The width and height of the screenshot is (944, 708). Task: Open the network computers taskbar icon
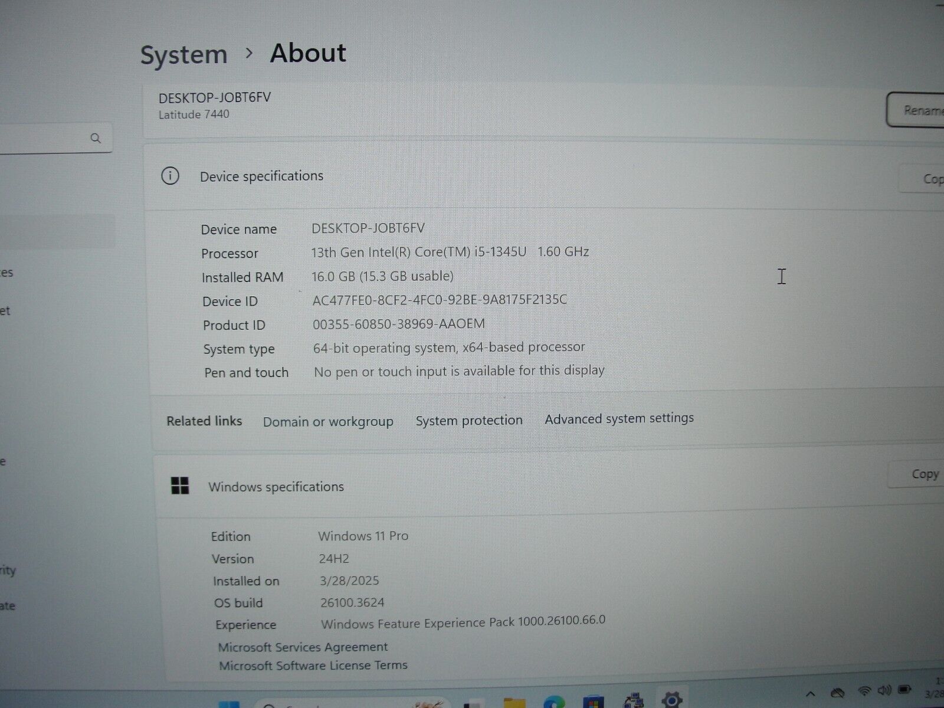click(x=634, y=701)
